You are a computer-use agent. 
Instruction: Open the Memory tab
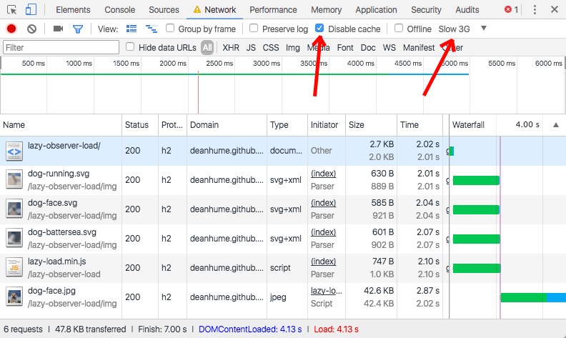click(327, 10)
